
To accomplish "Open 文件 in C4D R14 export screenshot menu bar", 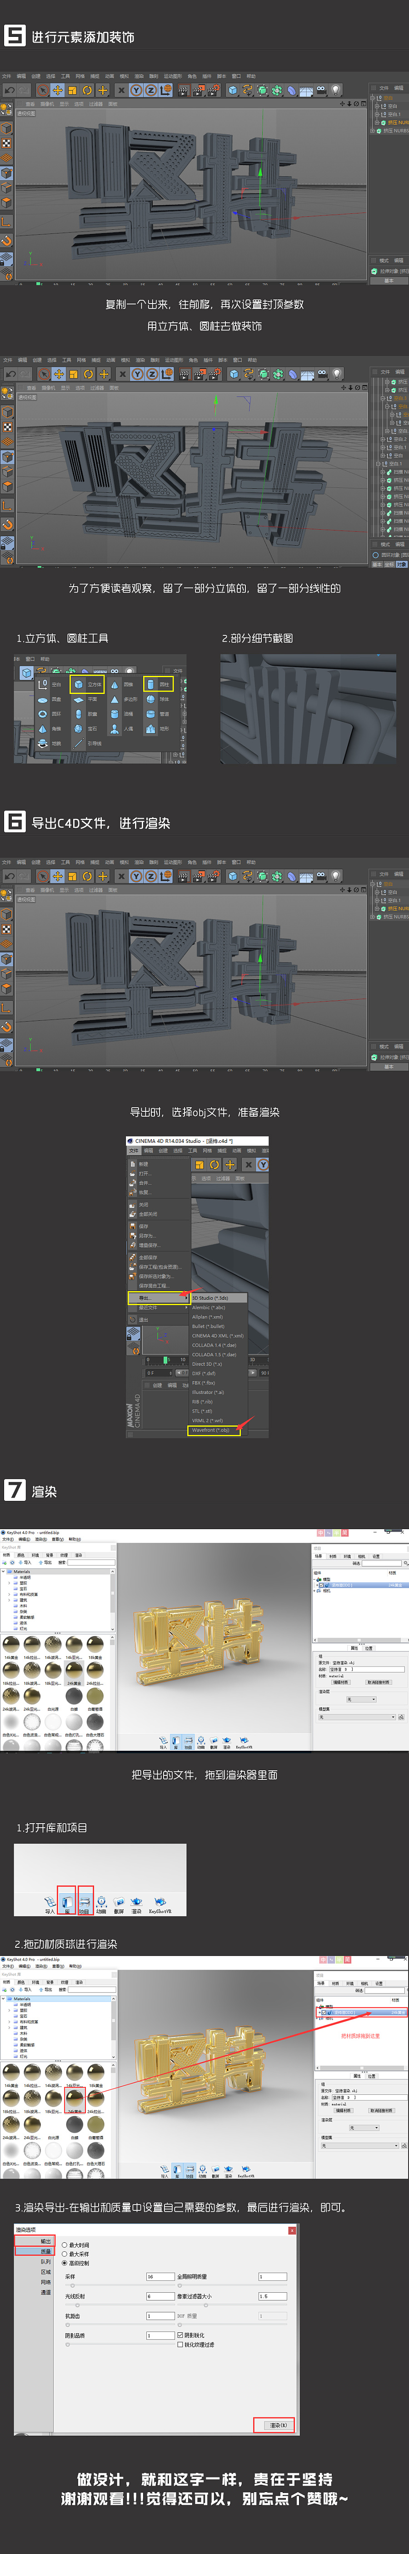I will point(134,1151).
